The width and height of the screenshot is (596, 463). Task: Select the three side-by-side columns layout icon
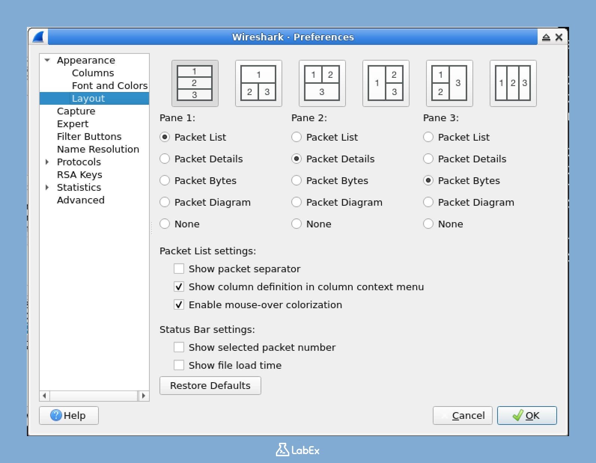(x=513, y=83)
